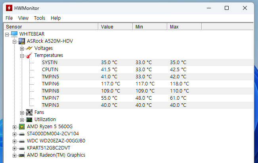This screenshot has height=163, width=258.
Task: Select the CPUTIN temperature row
Action: [147, 70]
